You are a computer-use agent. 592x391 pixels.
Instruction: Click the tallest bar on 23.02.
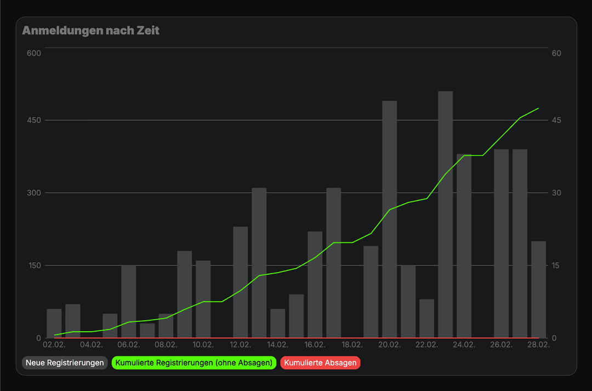coord(445,214)
